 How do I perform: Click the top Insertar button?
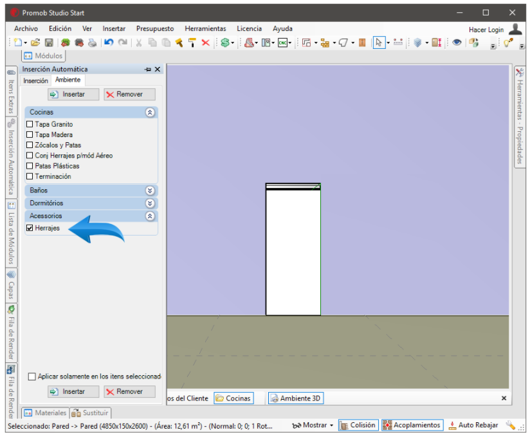(73, 95)
